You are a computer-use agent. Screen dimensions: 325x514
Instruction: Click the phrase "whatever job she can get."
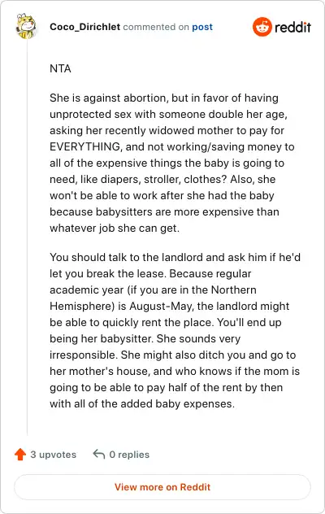[115, 229]
